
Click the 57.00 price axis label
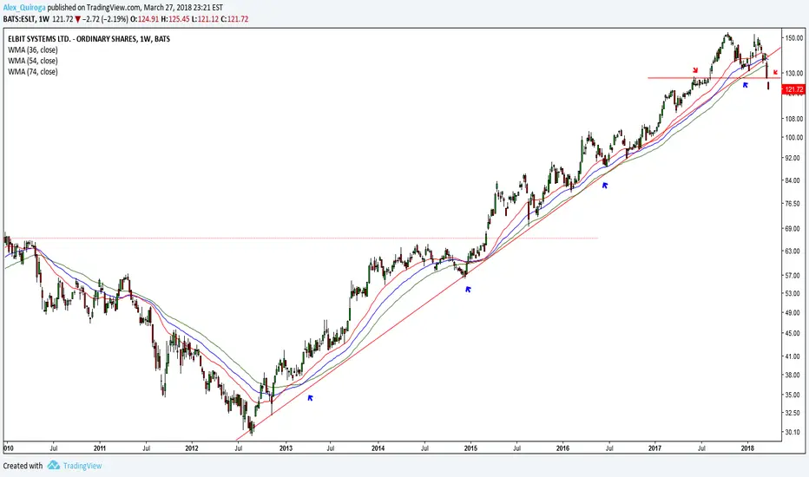point(794,276)
